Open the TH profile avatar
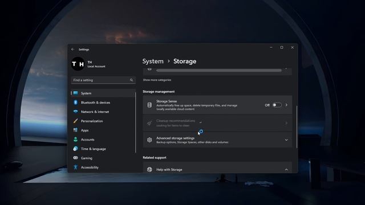Screen dimensions: 365x205 (x=78, y=64)
